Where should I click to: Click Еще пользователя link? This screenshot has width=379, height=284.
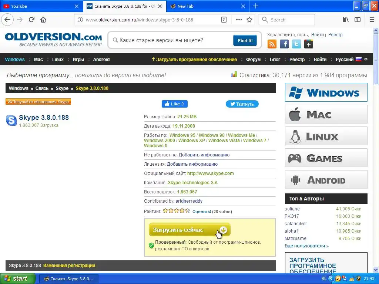pos(306,246)
